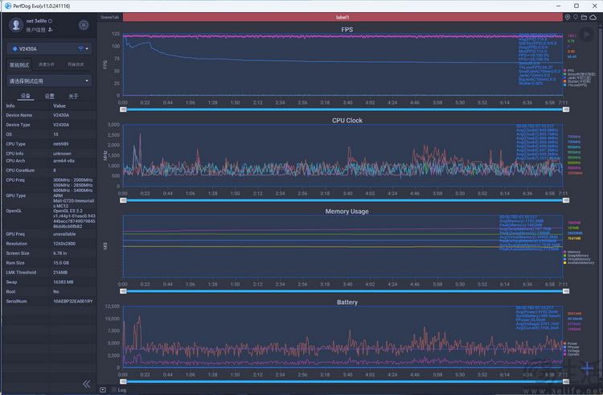Collapse the left panel with double chevron

click(x=87, y=384)
